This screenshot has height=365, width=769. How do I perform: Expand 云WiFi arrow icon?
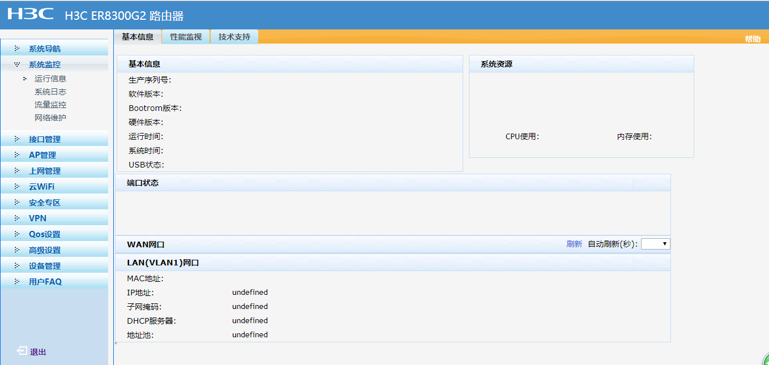(x=17, y=186)
